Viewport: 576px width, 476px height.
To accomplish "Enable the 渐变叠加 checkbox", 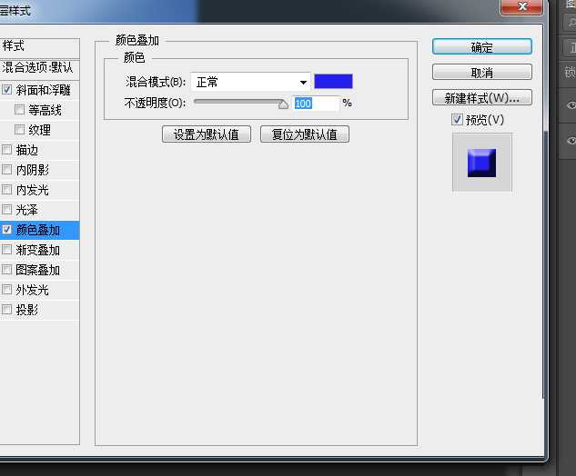I will coord(6,250).
